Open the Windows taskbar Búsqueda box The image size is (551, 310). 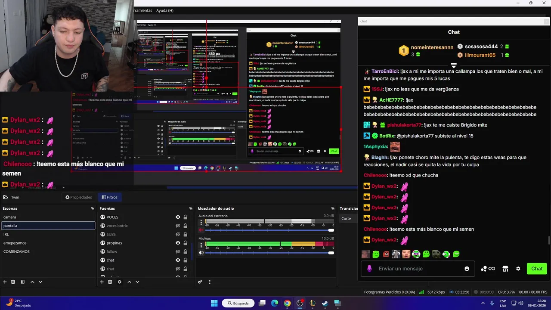pos(238,303)
